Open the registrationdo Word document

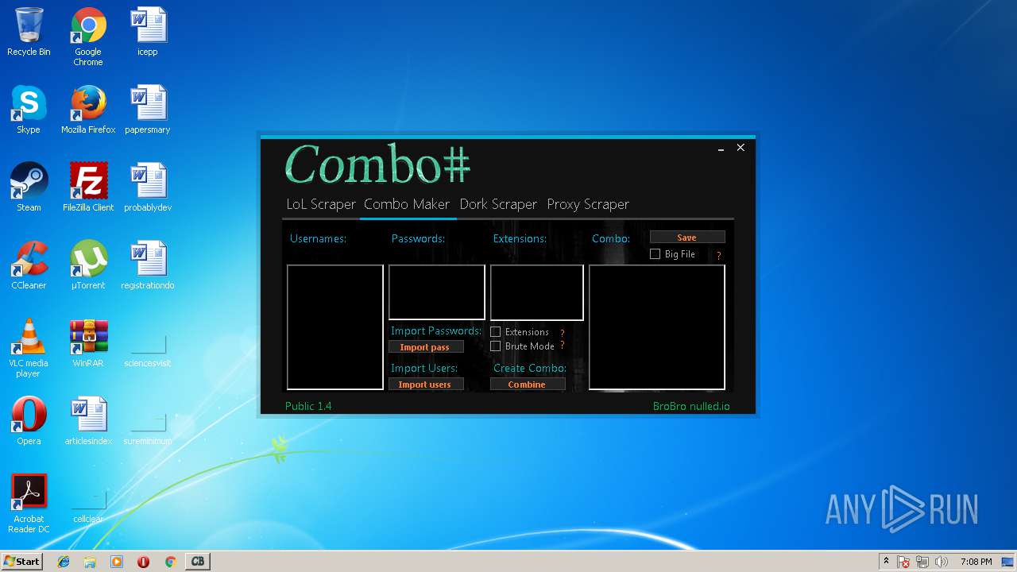148,266
